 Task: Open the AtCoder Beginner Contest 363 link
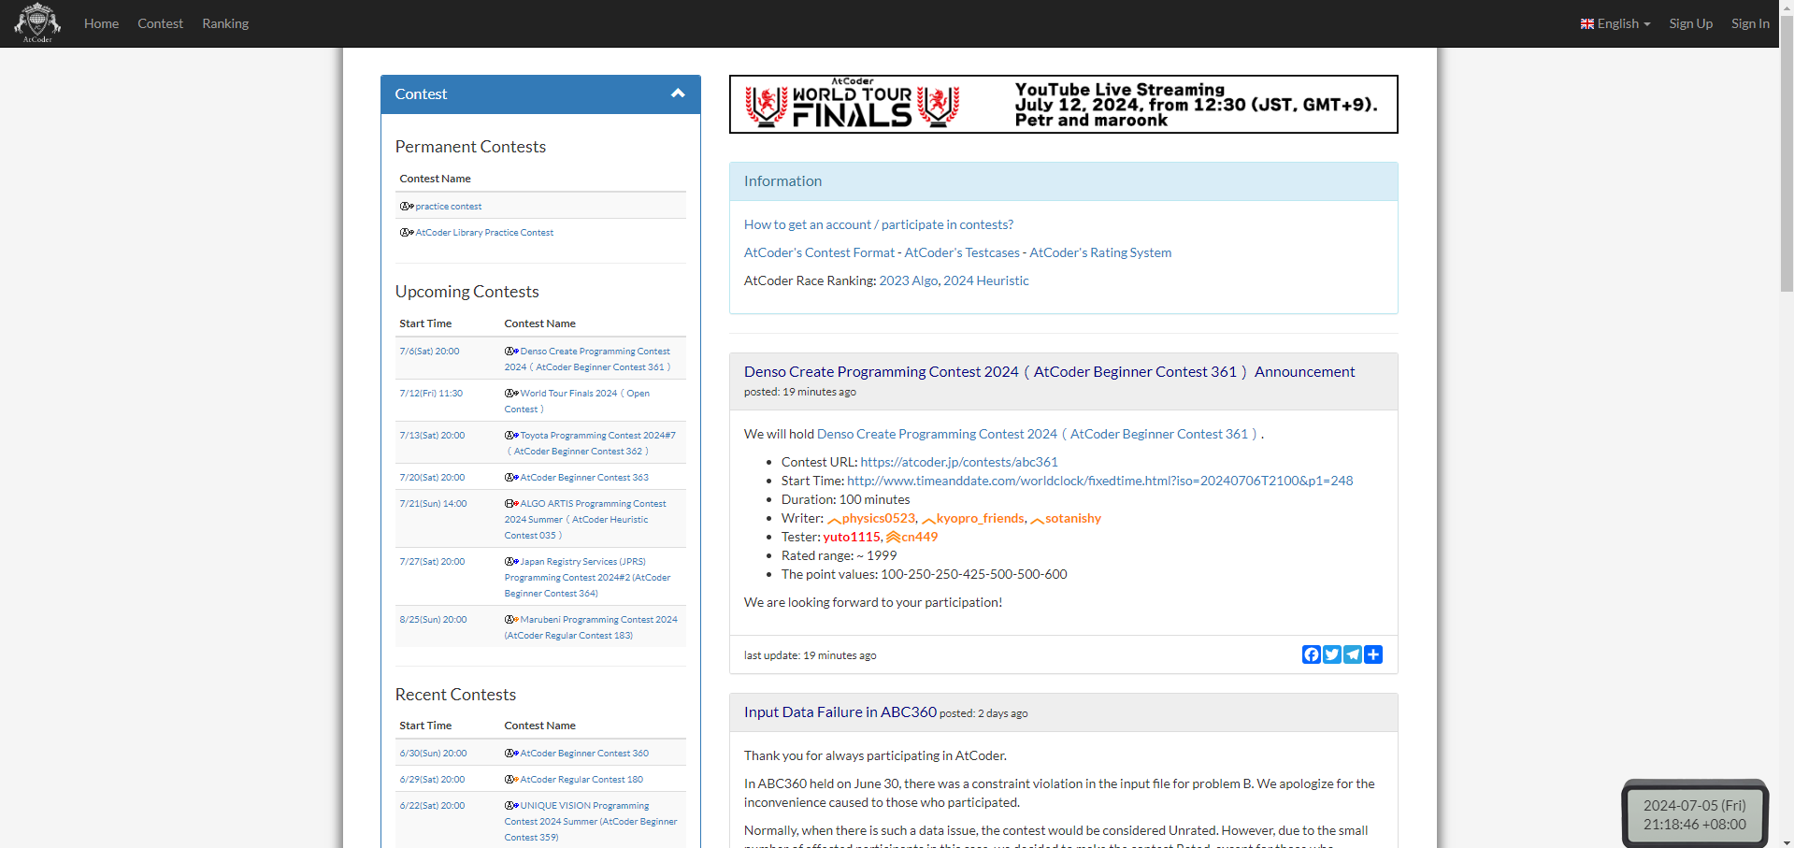point(584,478)
